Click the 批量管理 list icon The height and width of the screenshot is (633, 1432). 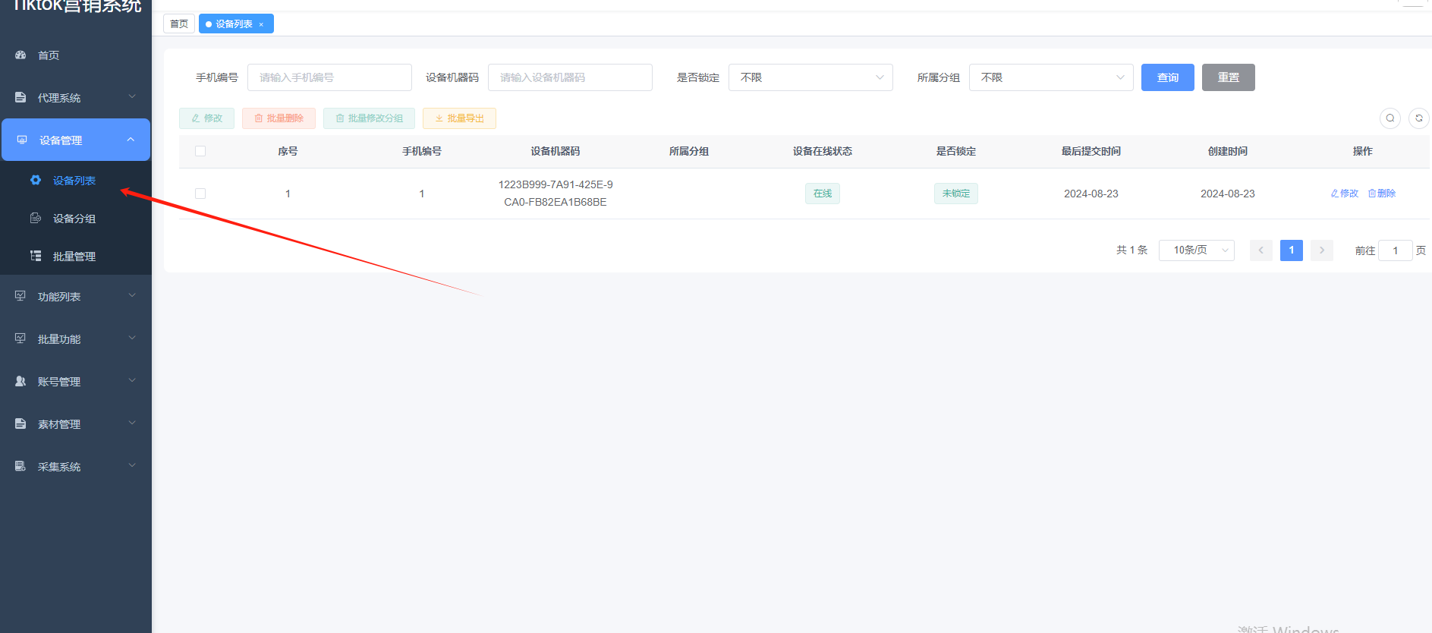36,256
